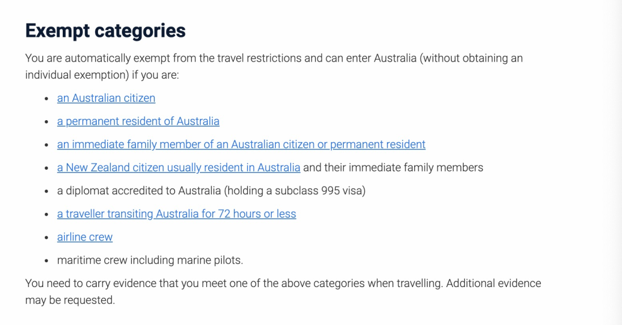This screenshot has width=622, height=325.
Task: Click the 'You are automatically exempt' paragraph
Action: (x=274, y=66)
